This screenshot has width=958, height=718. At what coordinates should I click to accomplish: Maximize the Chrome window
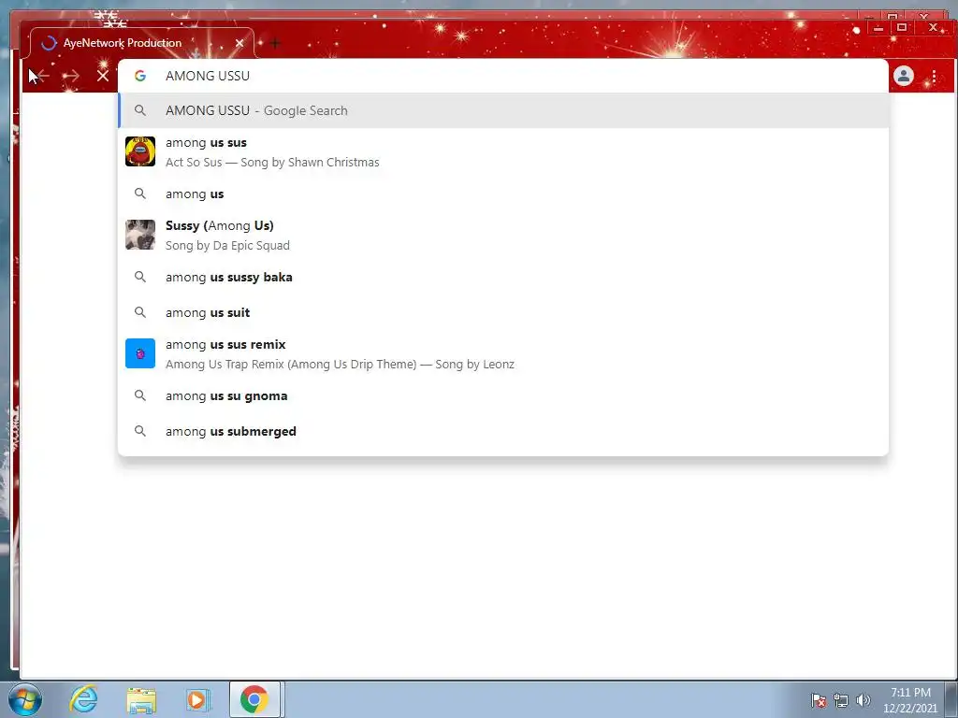coord(902,27)
